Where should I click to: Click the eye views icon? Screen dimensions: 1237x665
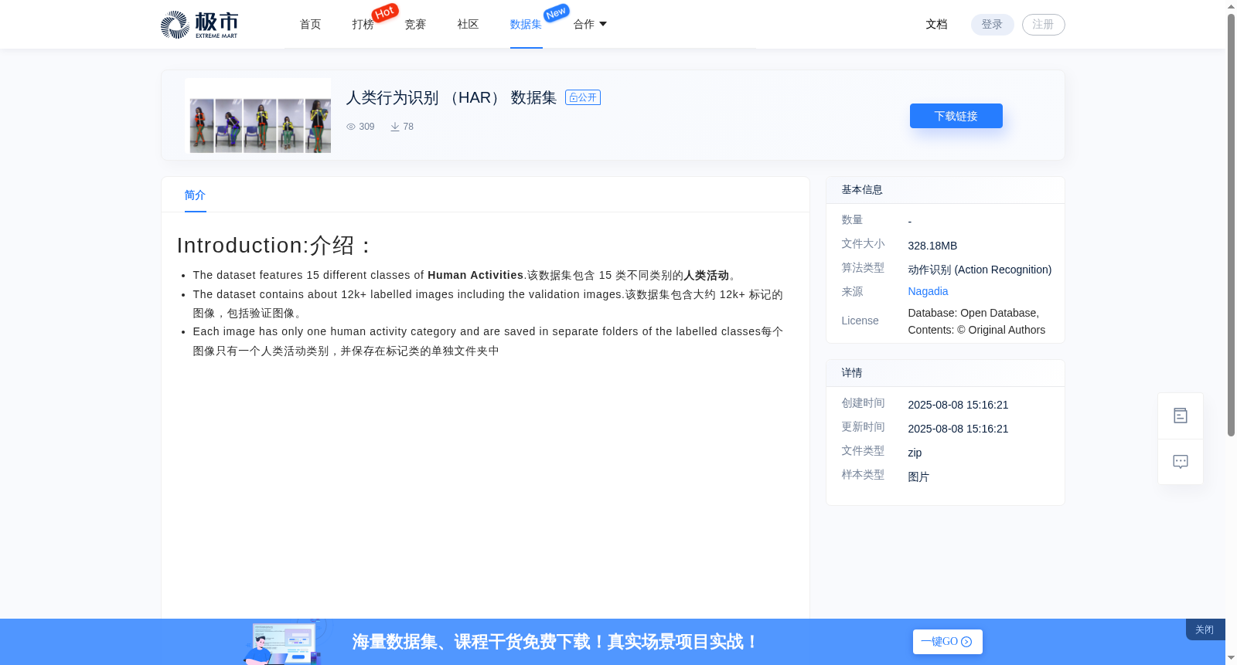351,127
